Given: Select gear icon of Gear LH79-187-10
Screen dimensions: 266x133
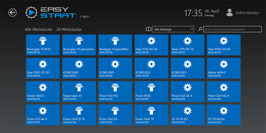Looking at the screenshot, I should (188, 41).
